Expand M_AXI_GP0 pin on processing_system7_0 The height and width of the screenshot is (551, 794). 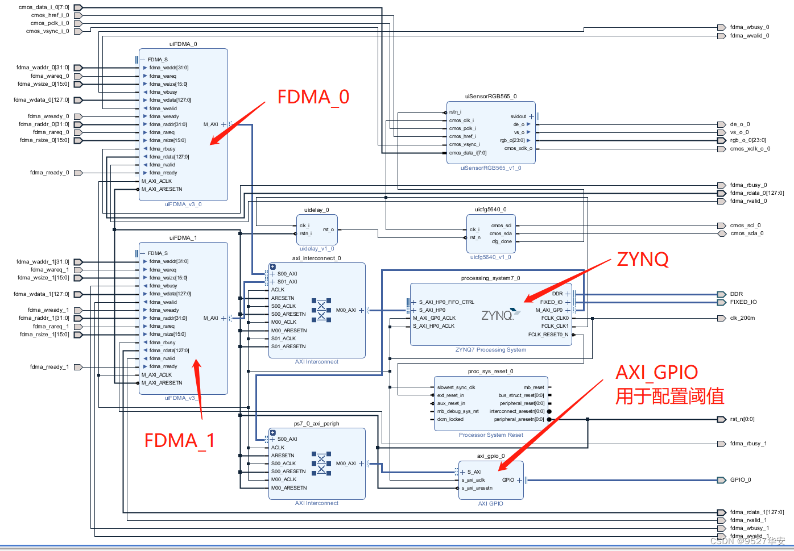(568, 310)
